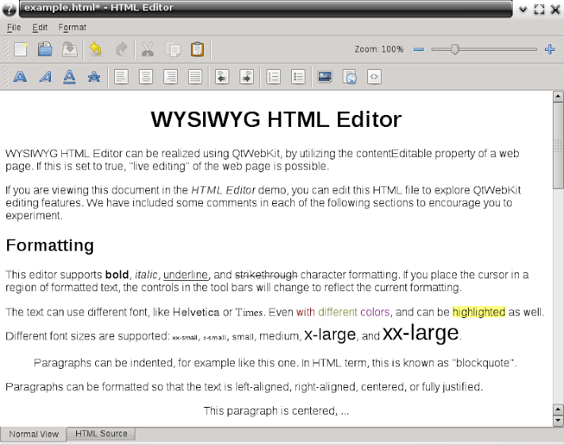This screenshot has width=564, height=445.
Task: Decrease paragraph indent
Action: [222, 77]
